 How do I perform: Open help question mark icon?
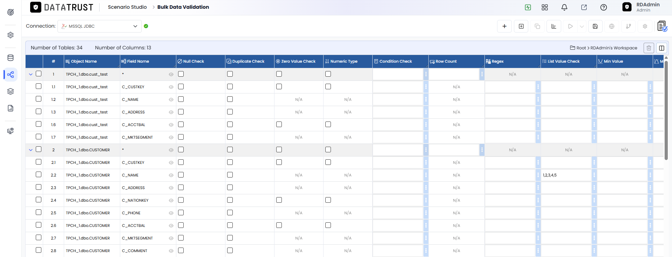pos(604,7)
